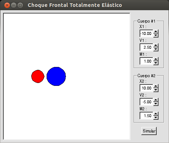Maximize the Choque Frontal window

(20, 5)
